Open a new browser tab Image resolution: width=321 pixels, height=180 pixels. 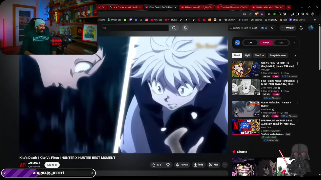(x=289, y=7)
